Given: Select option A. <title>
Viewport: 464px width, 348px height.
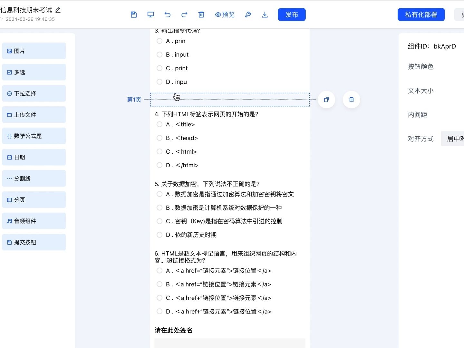Looking at the screenshot, I should click(159, 124).
